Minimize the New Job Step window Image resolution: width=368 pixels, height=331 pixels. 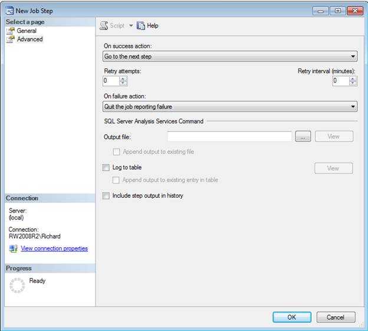click(320, 11)
